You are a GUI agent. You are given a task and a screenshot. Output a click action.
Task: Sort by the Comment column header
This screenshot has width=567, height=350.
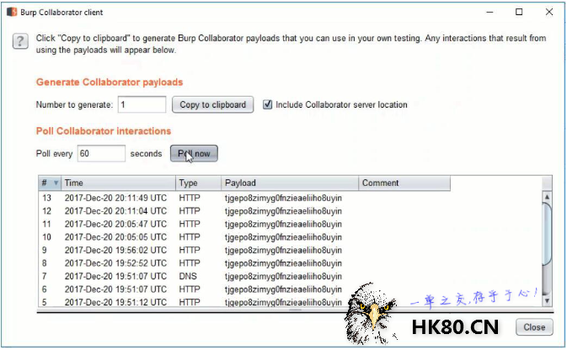coord(404,183)
